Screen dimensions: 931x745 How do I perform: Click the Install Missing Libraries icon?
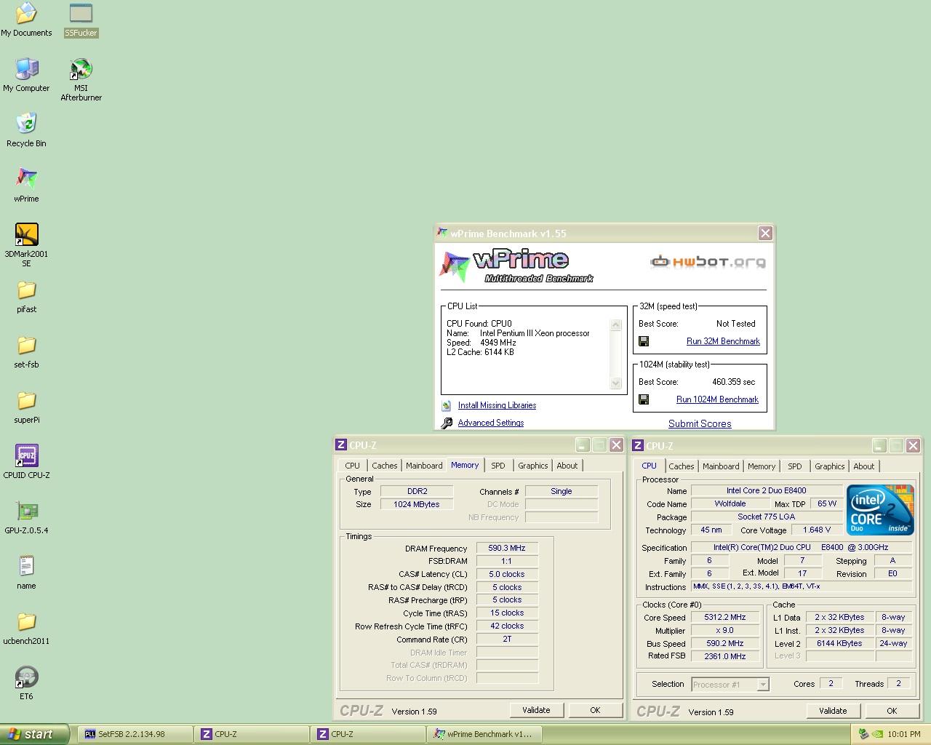coord(446,406)
